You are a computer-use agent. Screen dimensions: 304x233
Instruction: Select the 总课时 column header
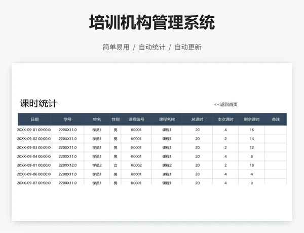point(197,120)
